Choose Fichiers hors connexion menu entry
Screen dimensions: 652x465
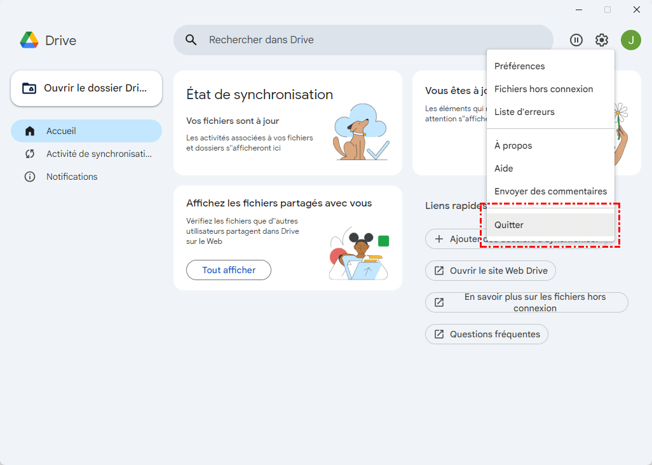coord(543,89)
